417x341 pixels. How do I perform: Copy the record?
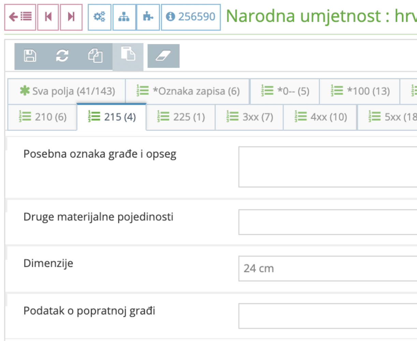[95, 56]
